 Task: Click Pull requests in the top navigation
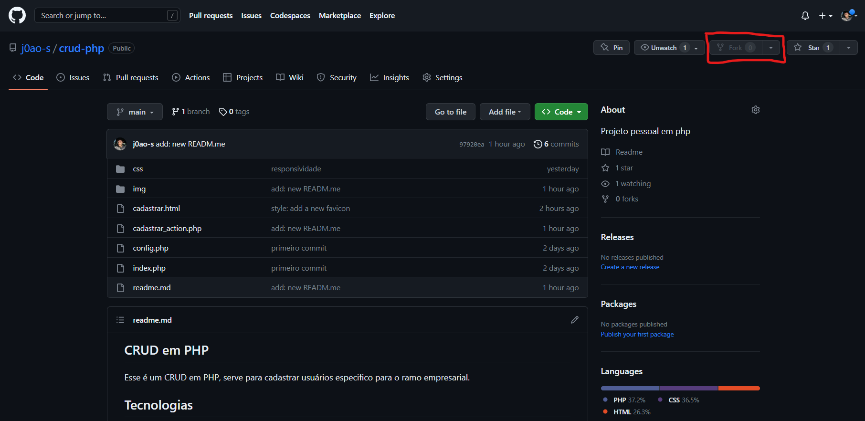click(x=211, y=16)
